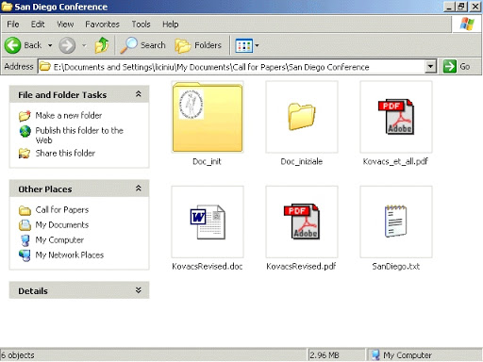This screenshot has height=362, width=483.
Task: Open the Views dropdown arrow
Action: [x=257, y=45]
